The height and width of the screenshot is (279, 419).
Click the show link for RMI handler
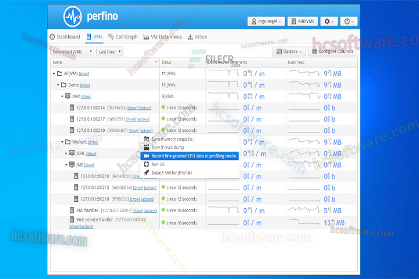tap(137, 210)
